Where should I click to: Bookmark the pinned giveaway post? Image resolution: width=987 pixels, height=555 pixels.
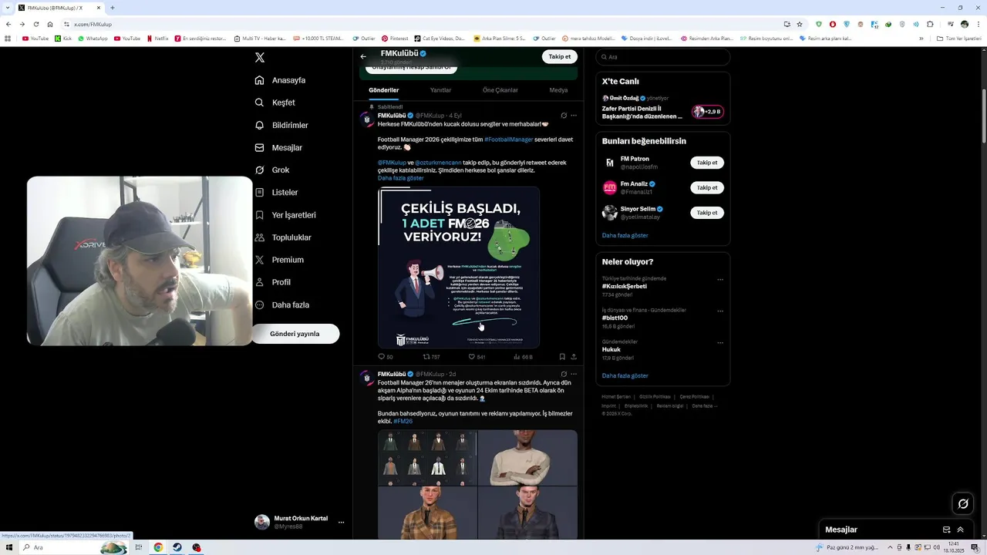click(562, 357)
